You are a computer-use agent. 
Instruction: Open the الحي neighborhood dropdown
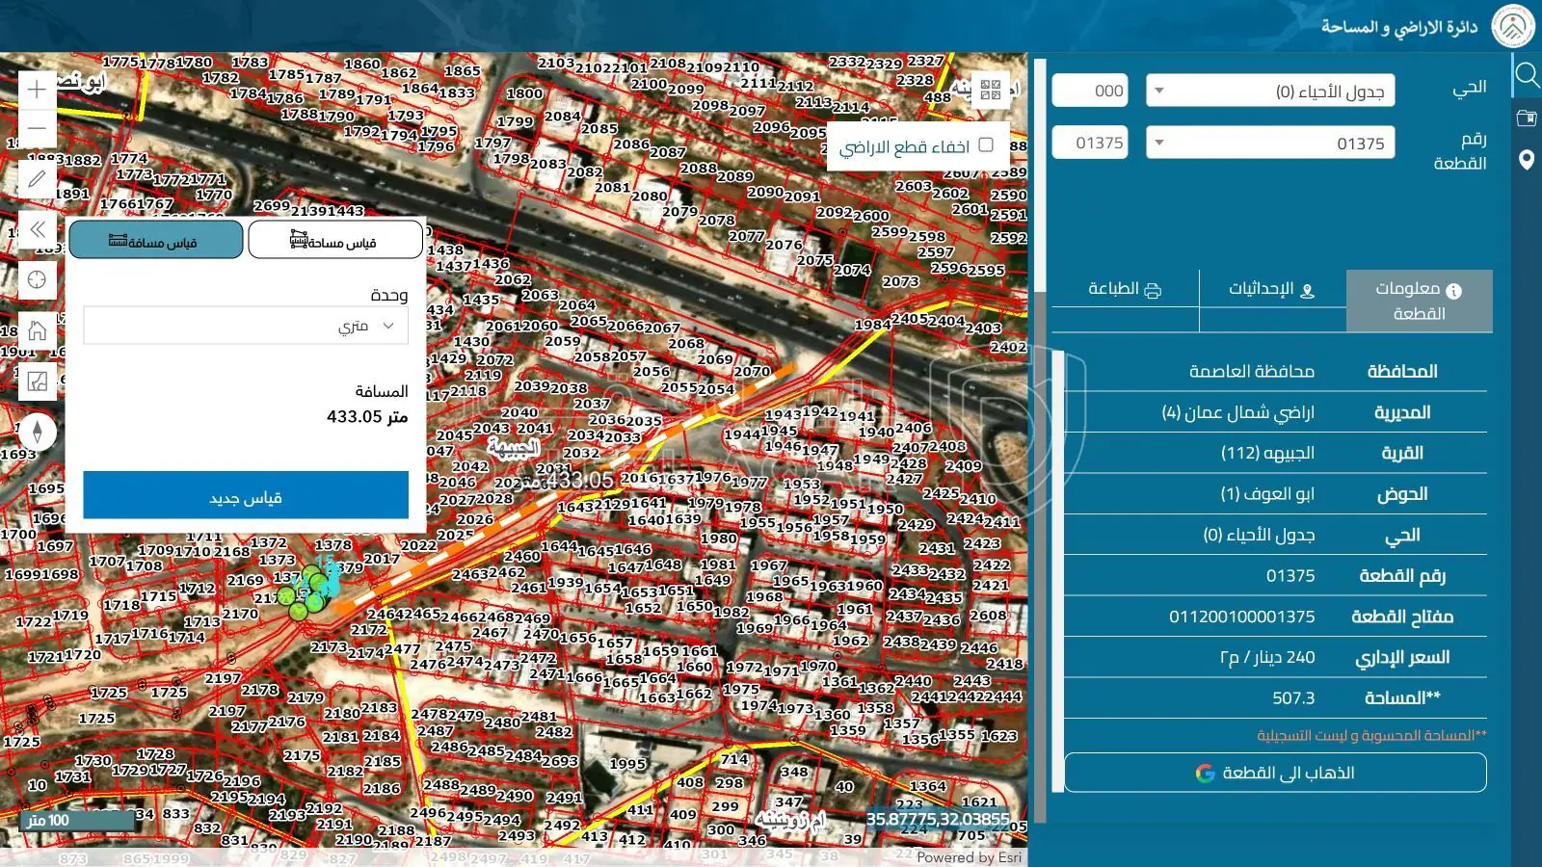click(x=1270, y=92)
